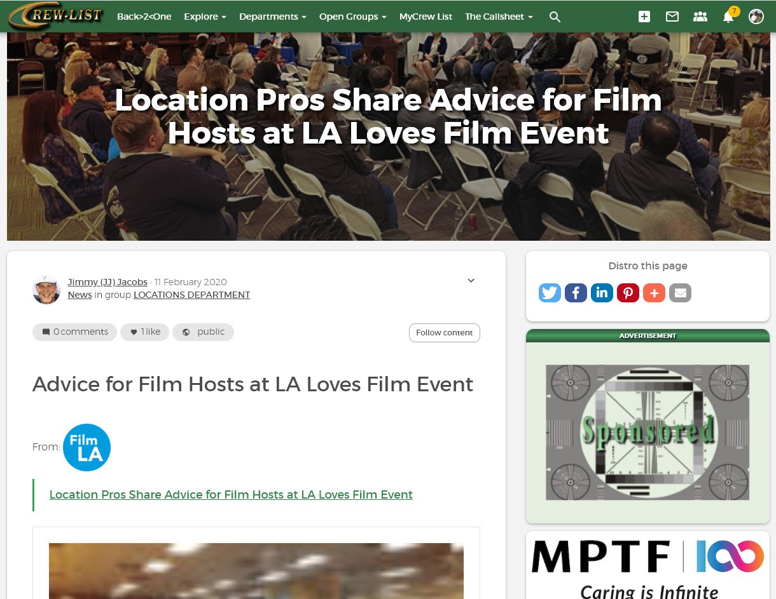Open the people/groups icon in header
This screenshot has width=776, height=599.
coord(700,17)
